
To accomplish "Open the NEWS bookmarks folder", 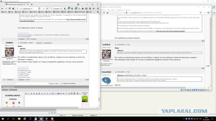I will [x=71, y=12].
